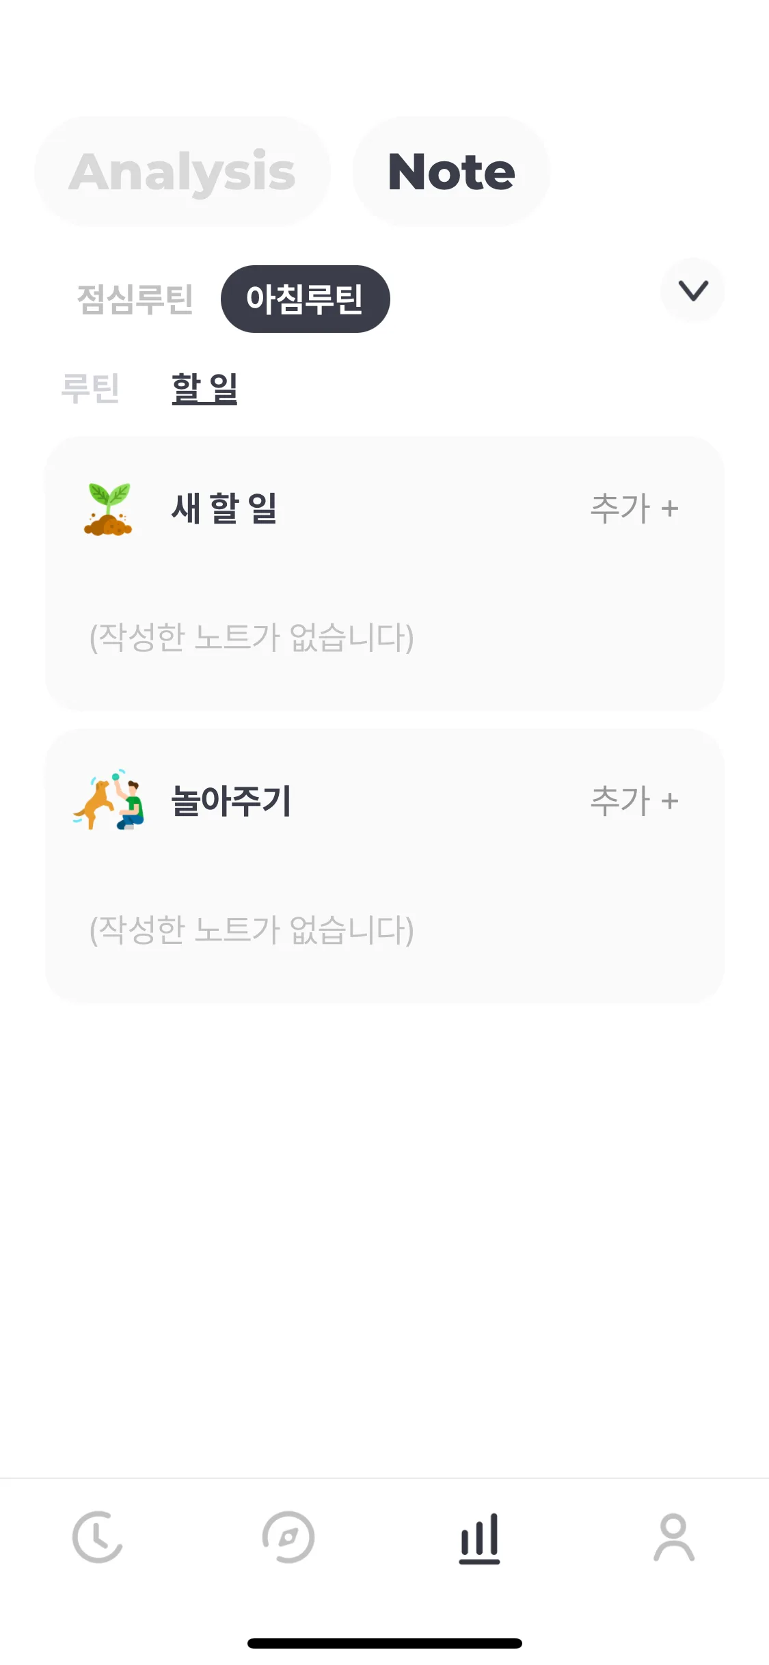Switch to the Analysis tab
The image size is (769, 1665).
pos(183,172)
